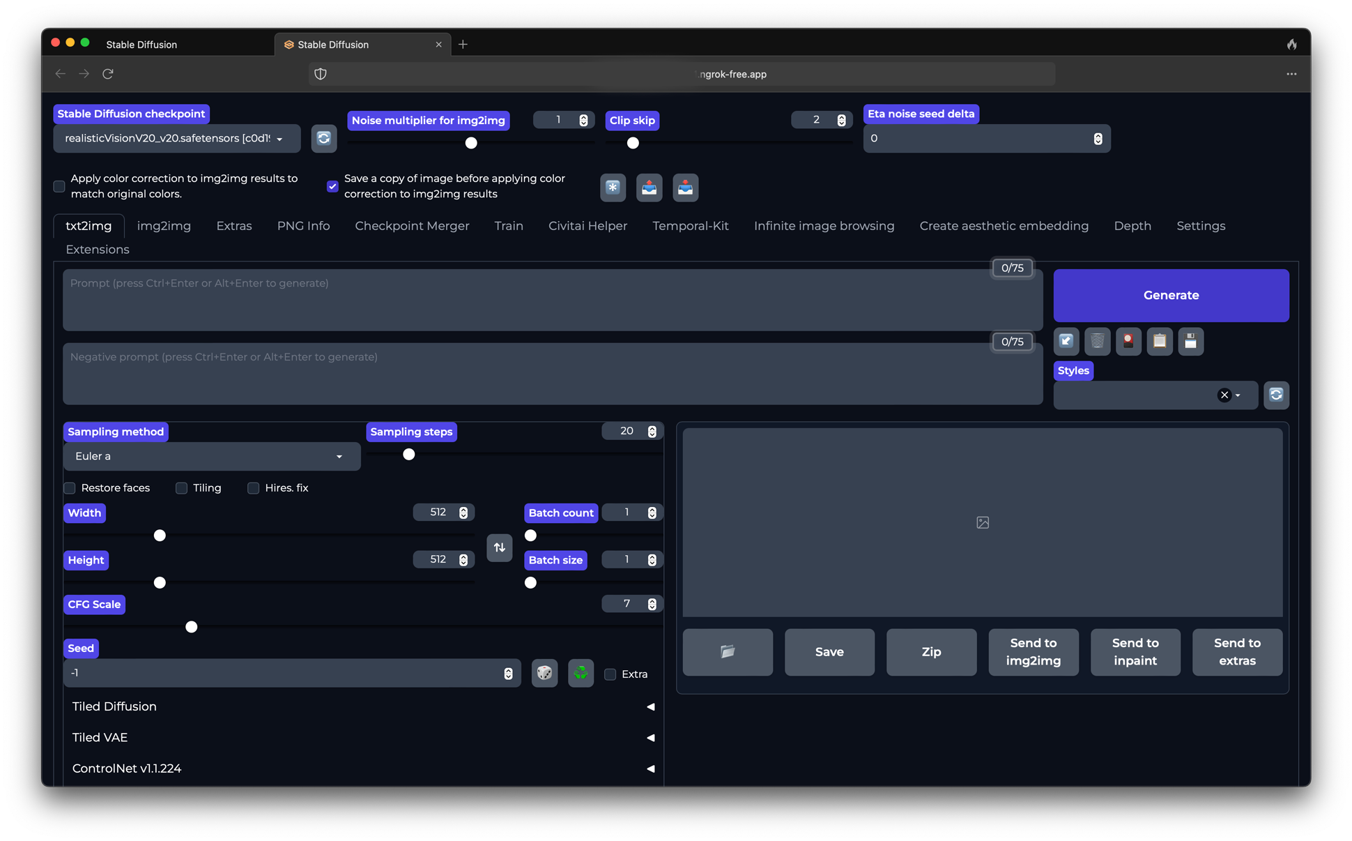Click the floppy disk save style icon
Screen dimensions: 1352x841
[1191, 341]
